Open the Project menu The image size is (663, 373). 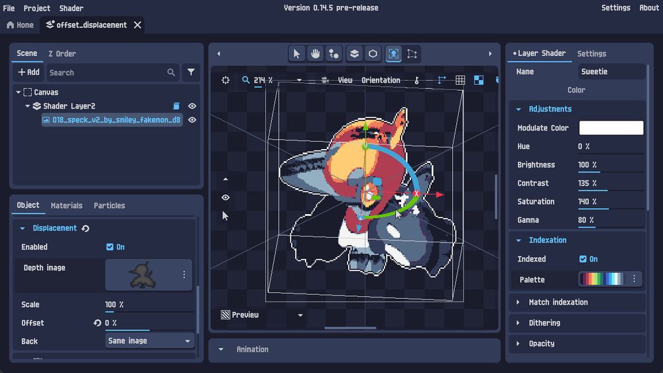click(x=36, y=8)
